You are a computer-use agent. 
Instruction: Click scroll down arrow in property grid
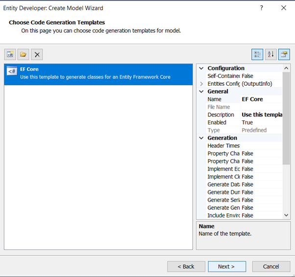point(286,215)
